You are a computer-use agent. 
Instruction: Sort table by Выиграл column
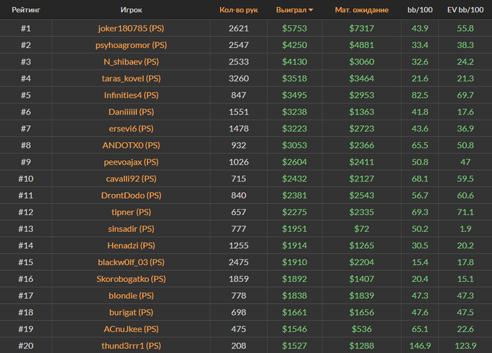click(x=291, y=11)
